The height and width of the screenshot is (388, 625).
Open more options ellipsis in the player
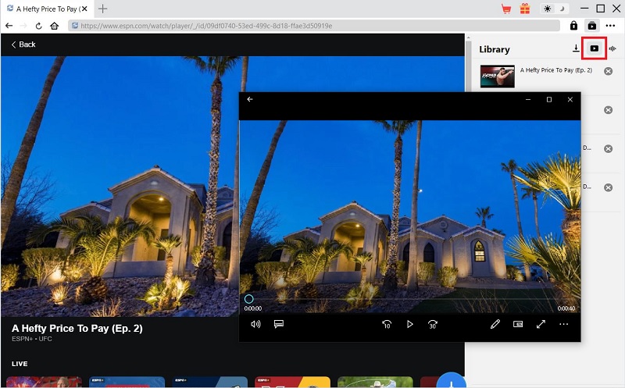coord(563,324)
